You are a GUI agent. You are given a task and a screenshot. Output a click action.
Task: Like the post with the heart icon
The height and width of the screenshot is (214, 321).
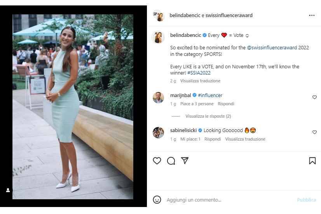pos(157,161)
